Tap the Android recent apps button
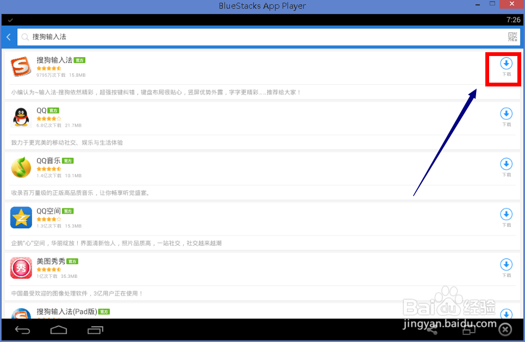This screenshot has width=525, height=342. [x=96, y=330]
